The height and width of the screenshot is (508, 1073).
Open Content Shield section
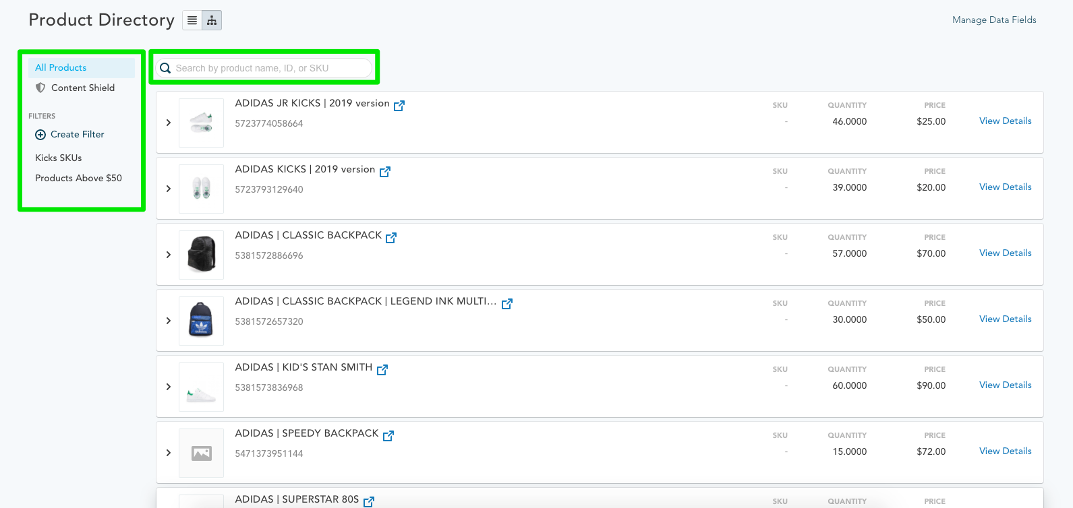coord(83,88)
